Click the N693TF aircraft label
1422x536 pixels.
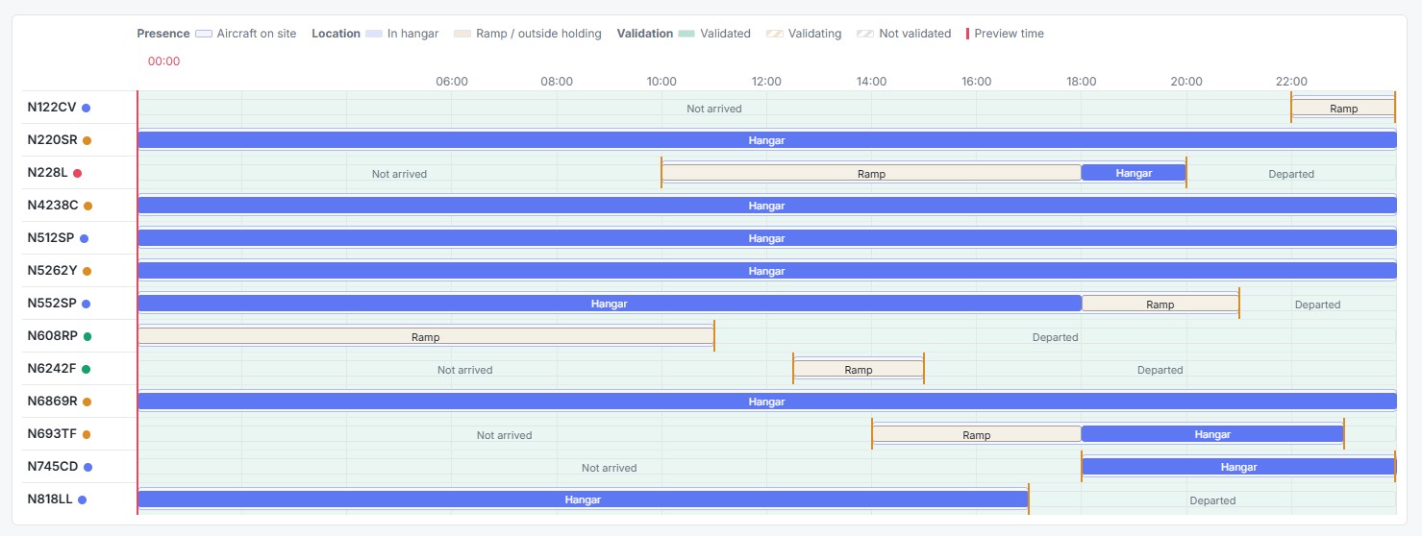(x=53, y=434)
